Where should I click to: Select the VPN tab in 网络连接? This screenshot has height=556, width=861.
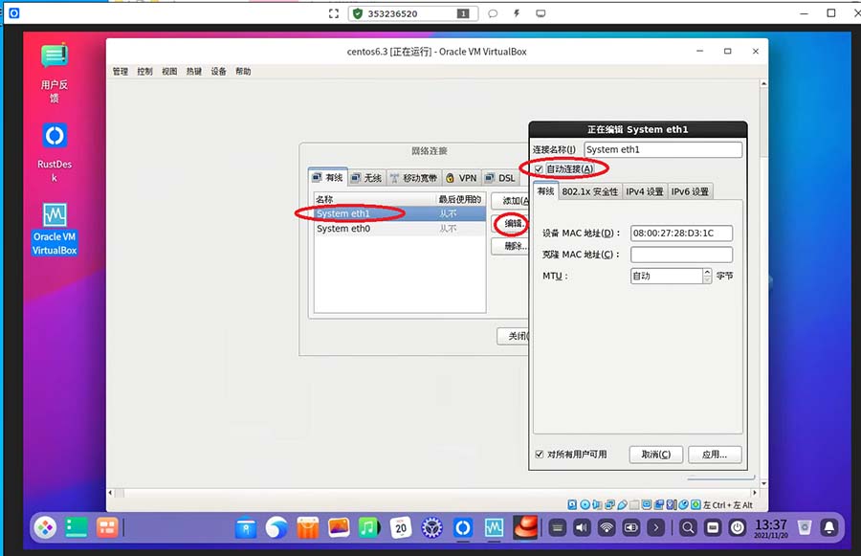point(462,178)
